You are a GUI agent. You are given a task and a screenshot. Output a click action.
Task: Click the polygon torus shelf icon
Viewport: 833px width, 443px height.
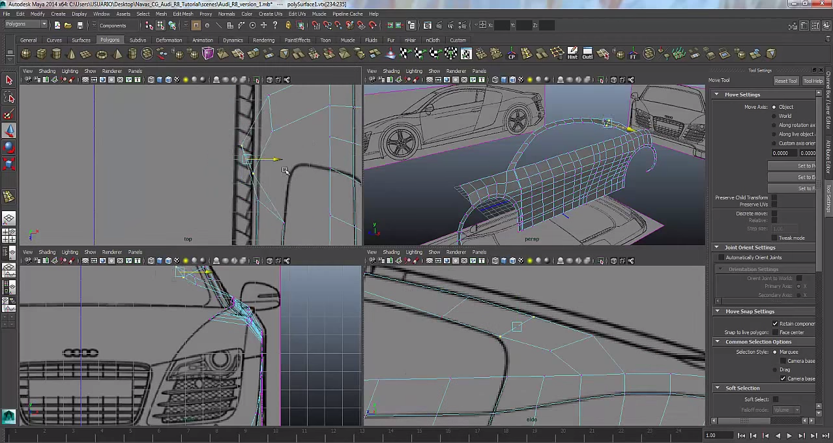coord(102,54)
